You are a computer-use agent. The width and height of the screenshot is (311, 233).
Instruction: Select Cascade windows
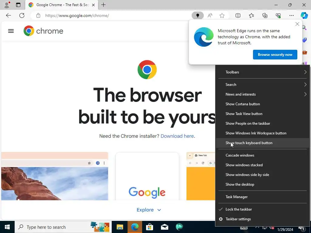point(263,155)
